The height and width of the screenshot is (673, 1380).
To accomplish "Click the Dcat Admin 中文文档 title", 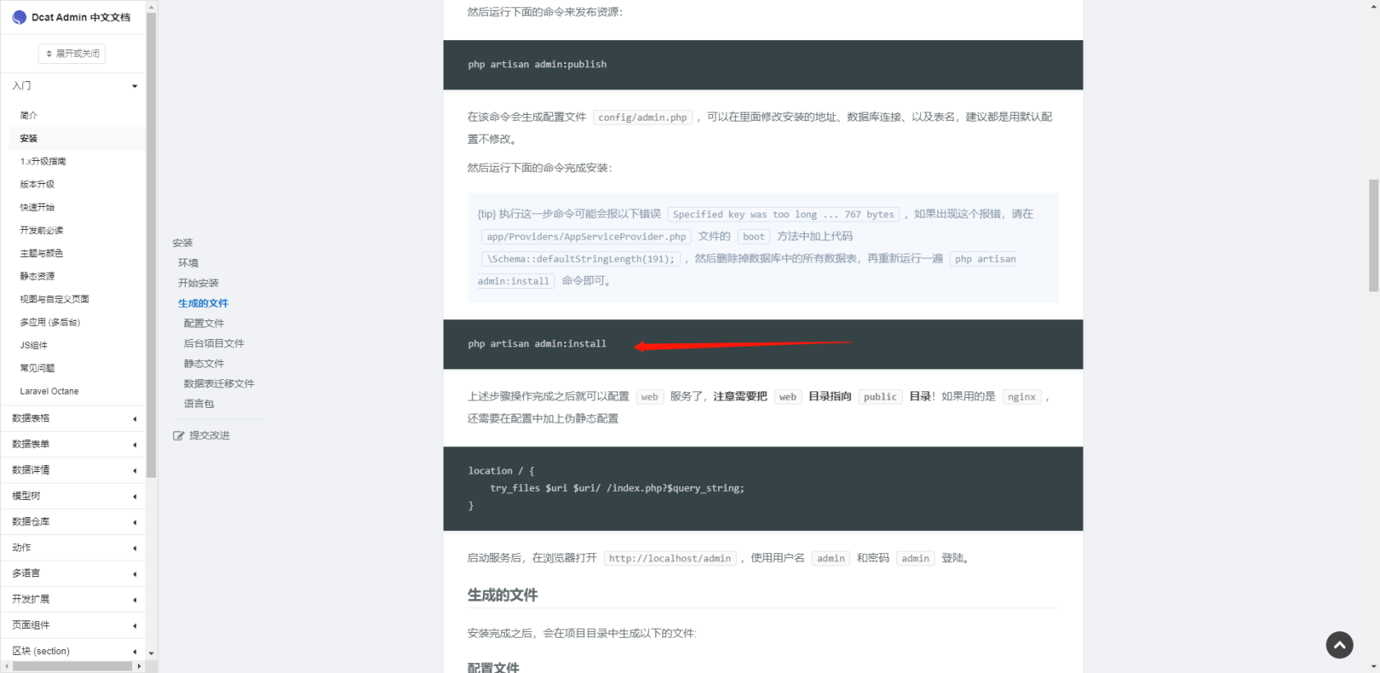I will point(80,17).
